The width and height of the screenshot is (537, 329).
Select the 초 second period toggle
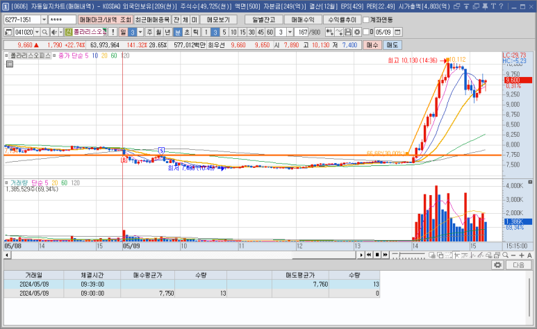[187, 32]
